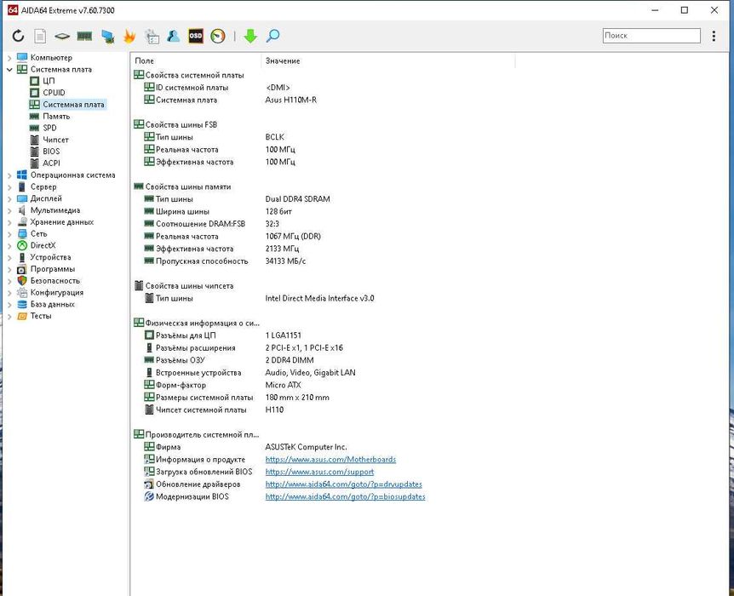This screenshot has width=734, height=596.
Task: Click the green download arrow icon
Action: (250, 36)
